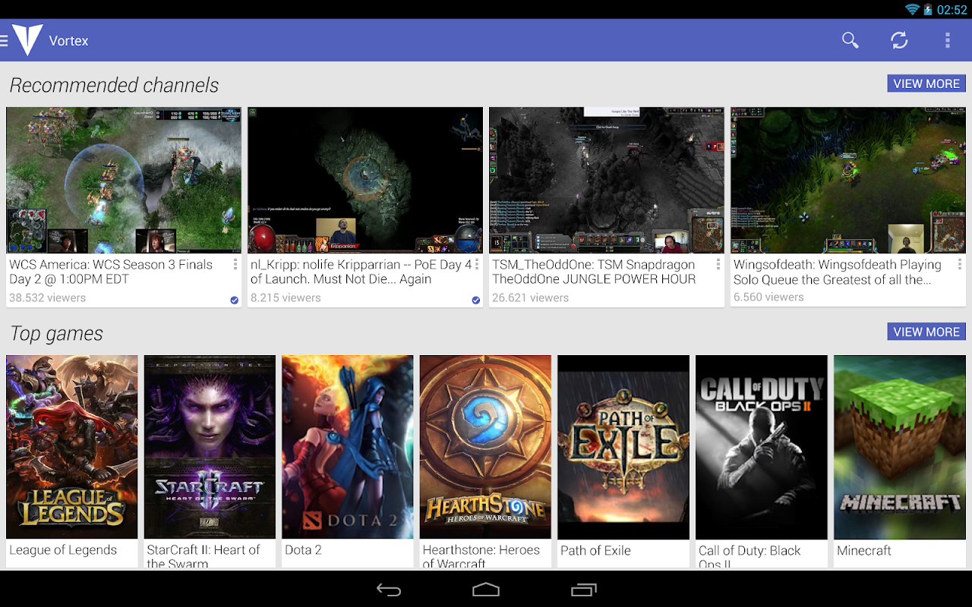Image resolution: width=972 pixels, height=607 pixels.
Task: Open the overflow menu in top bar
Action: [947, 40]
